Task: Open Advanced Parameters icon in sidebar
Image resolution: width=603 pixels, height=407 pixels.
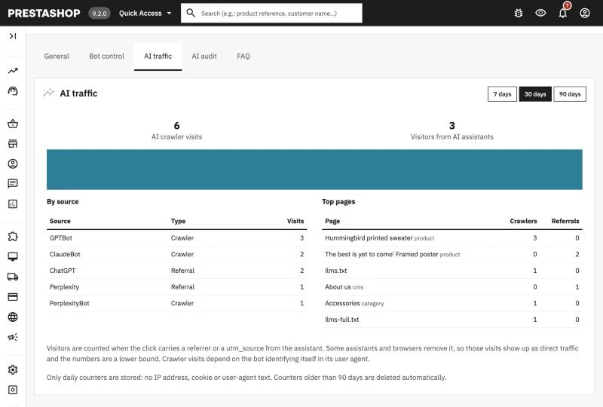Action: tap(13, 390)
